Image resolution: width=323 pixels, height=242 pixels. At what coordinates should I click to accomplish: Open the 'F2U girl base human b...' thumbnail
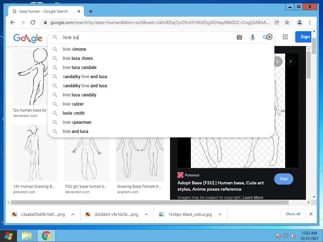87,159
